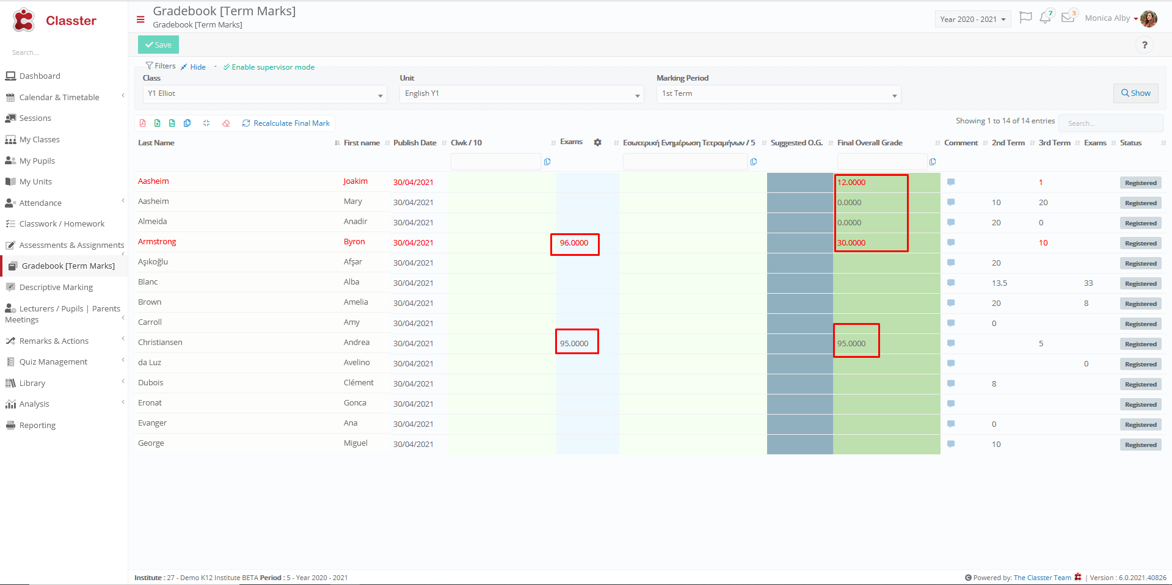Expand Attendance sidebar menu

[x=123, y=200]
